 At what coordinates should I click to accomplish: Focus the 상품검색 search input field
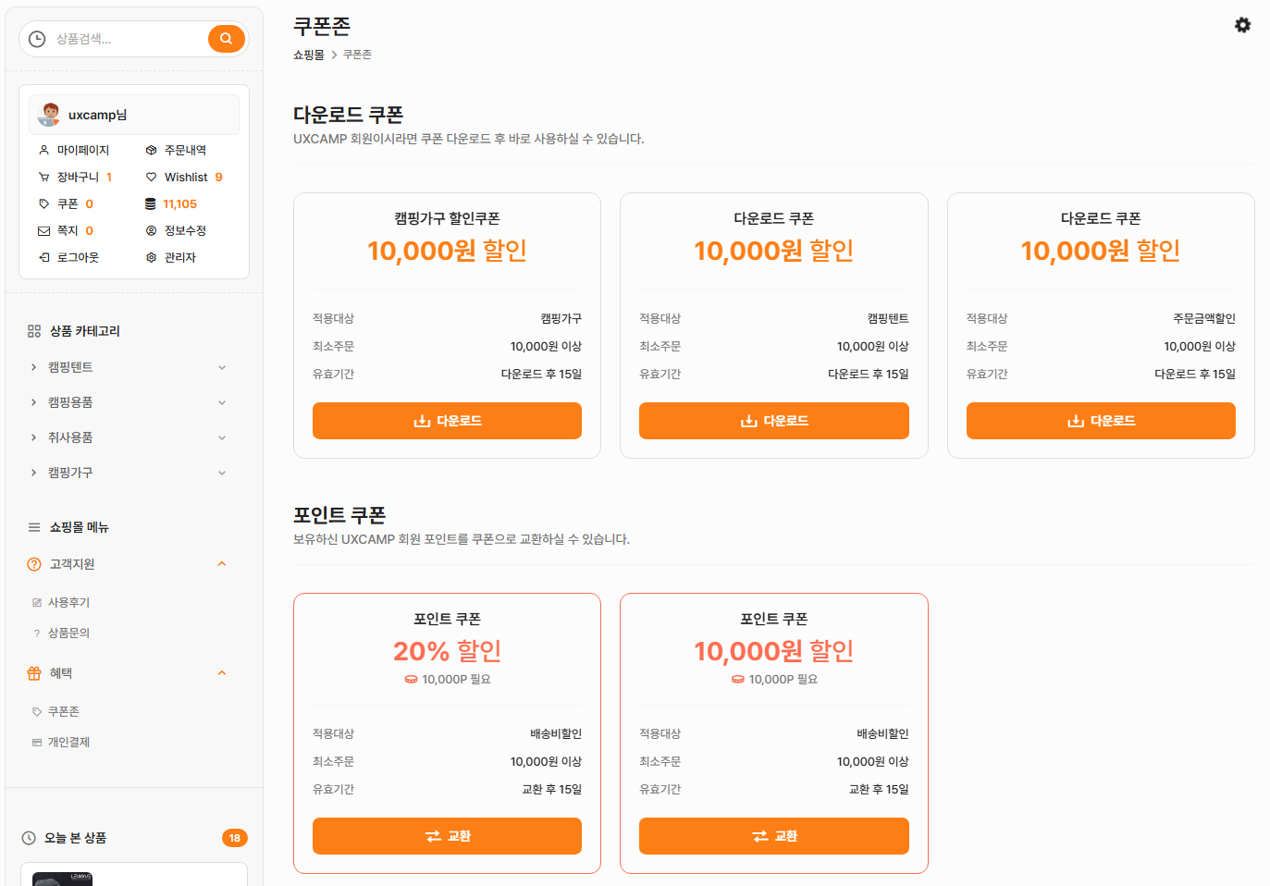click(125, 39)
